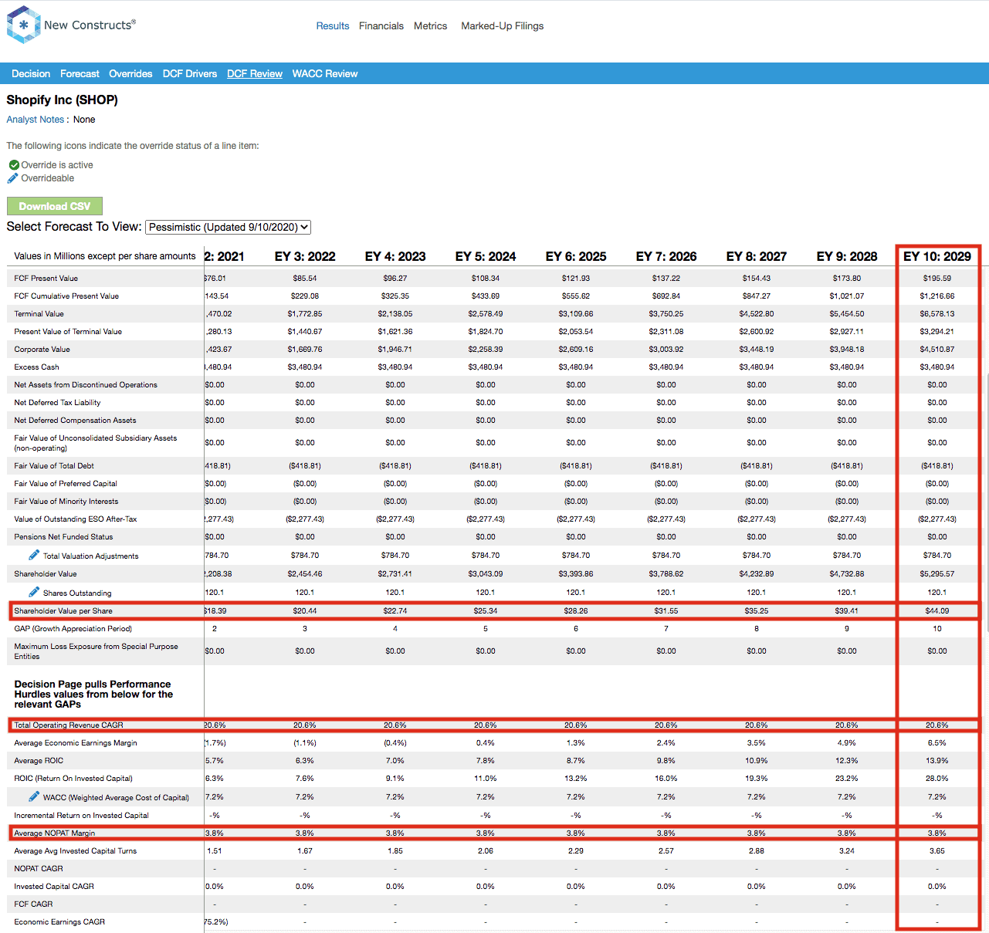Click the 28.0% ROIC value for 2029

tap(937, 779)
